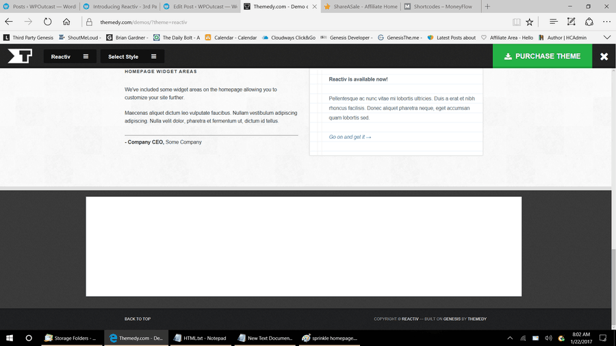Close the demo bar with X icon

tap(604, 57)
